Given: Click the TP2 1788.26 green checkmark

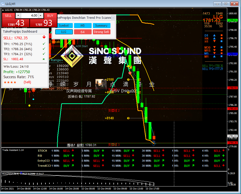Looking at the screenshot, I should [44, 49].
